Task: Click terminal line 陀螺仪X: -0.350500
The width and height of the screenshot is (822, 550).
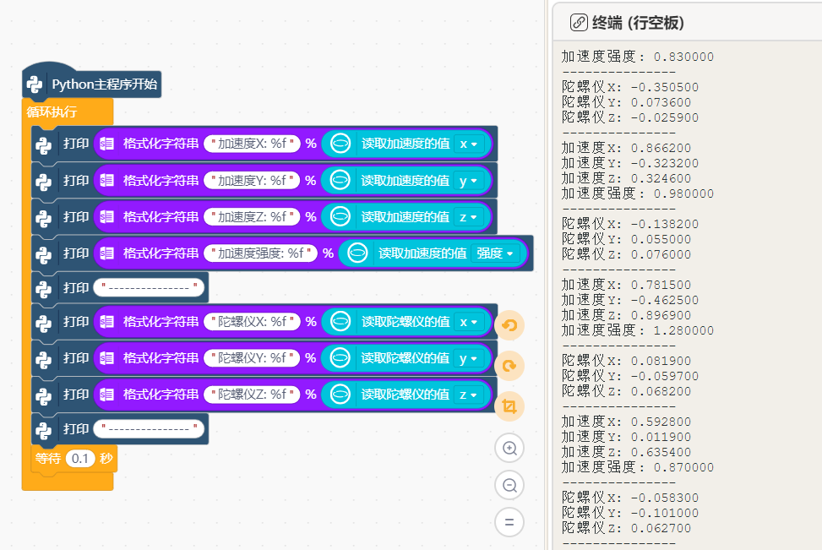Action: pos(630,87)
